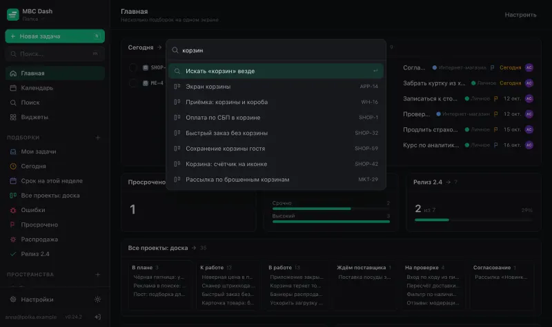552x327 pixels.
Task: Open the Релиз 2.4 collection in the sidebar
Action: 55,254
